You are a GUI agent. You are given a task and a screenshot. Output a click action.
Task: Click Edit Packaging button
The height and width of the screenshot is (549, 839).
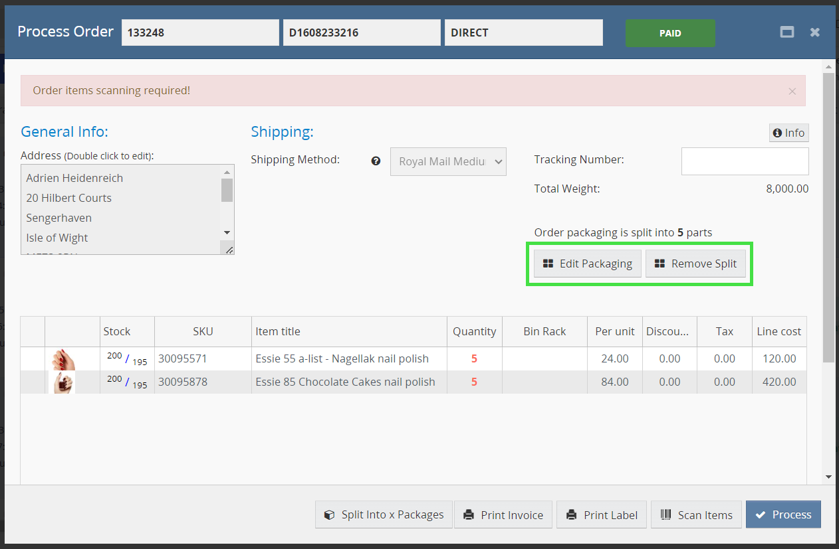(587, 264)
